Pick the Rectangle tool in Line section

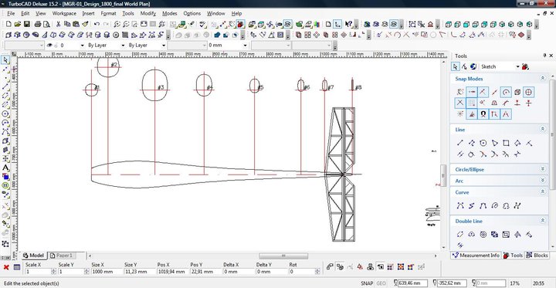pos(506,143)
